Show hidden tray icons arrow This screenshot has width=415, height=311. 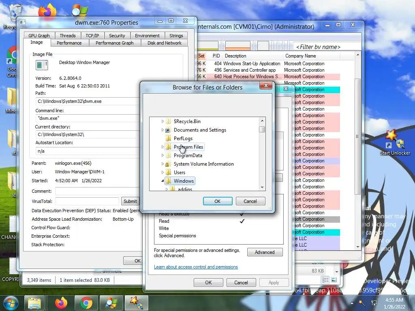[352, 303]
